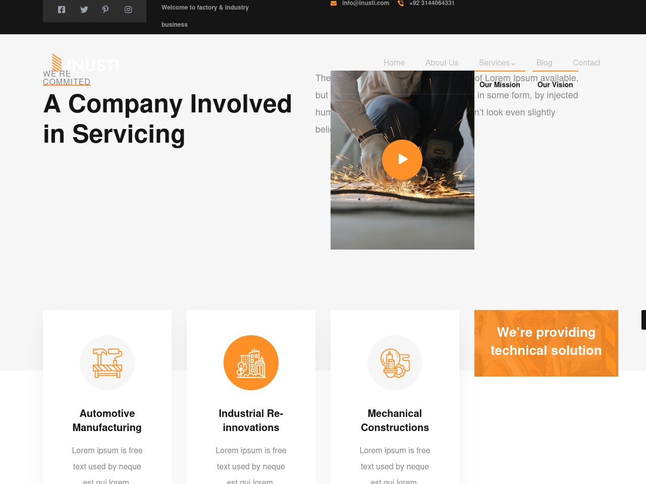Call the +92 3144064331 phone link

(x=432, y=3)
